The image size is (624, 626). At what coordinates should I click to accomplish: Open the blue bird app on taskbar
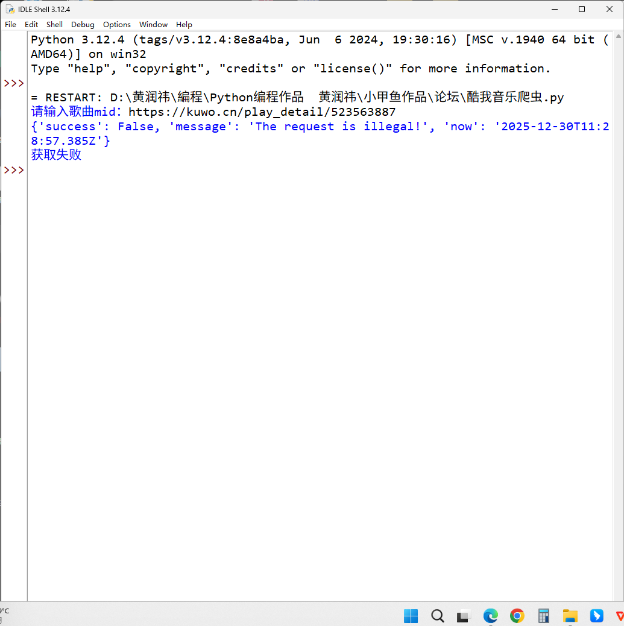[x=596, y=616]
